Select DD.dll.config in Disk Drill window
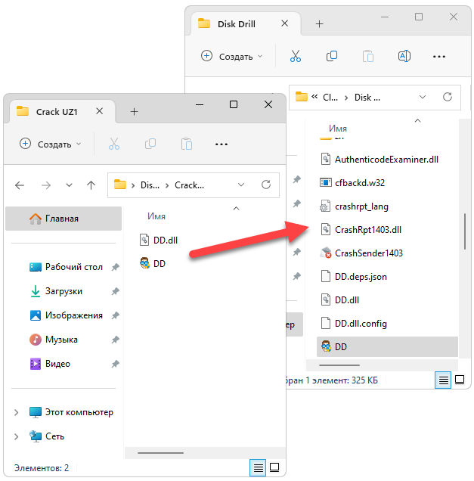This screenshot has height=481, width=474. [354, 324]
